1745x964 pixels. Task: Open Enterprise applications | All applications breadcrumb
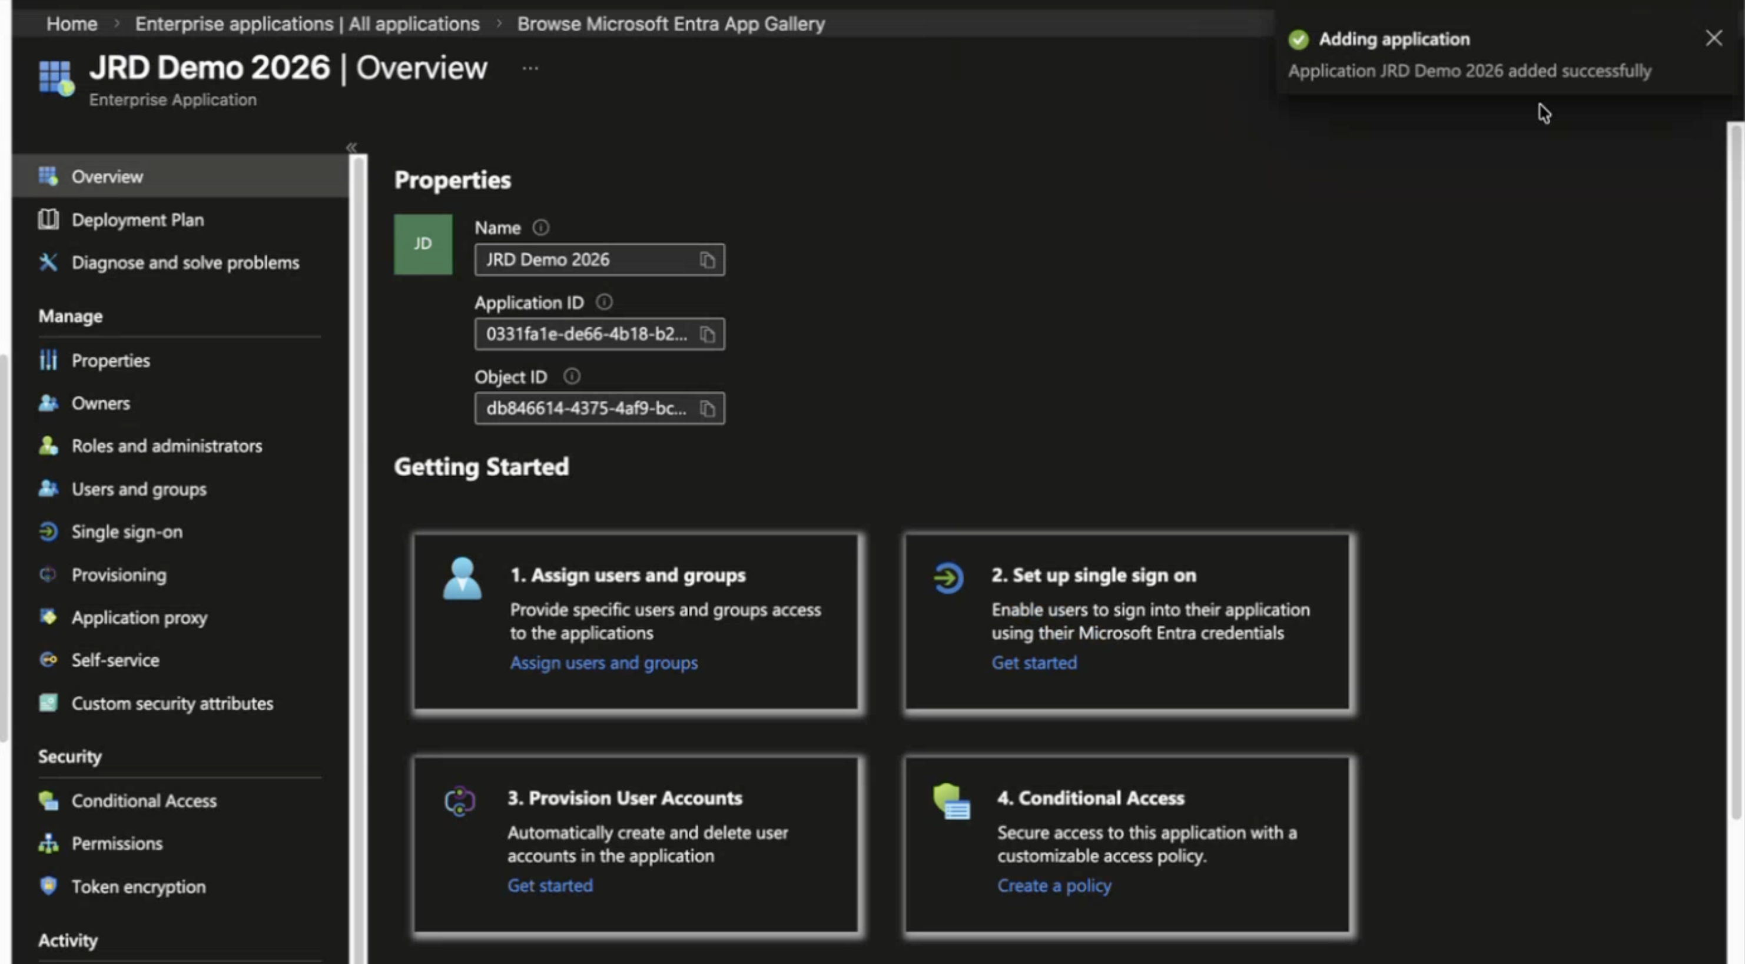[307, 24]
